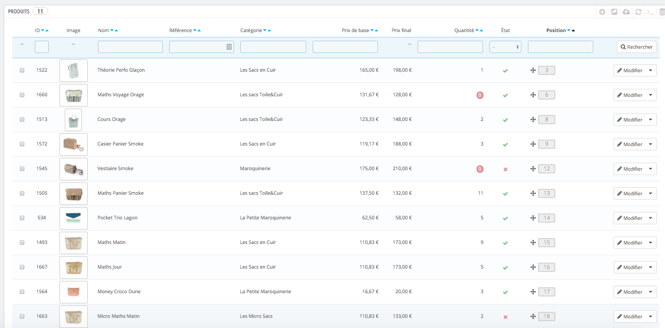Sort Prix de base ascending

coord(377,30)
